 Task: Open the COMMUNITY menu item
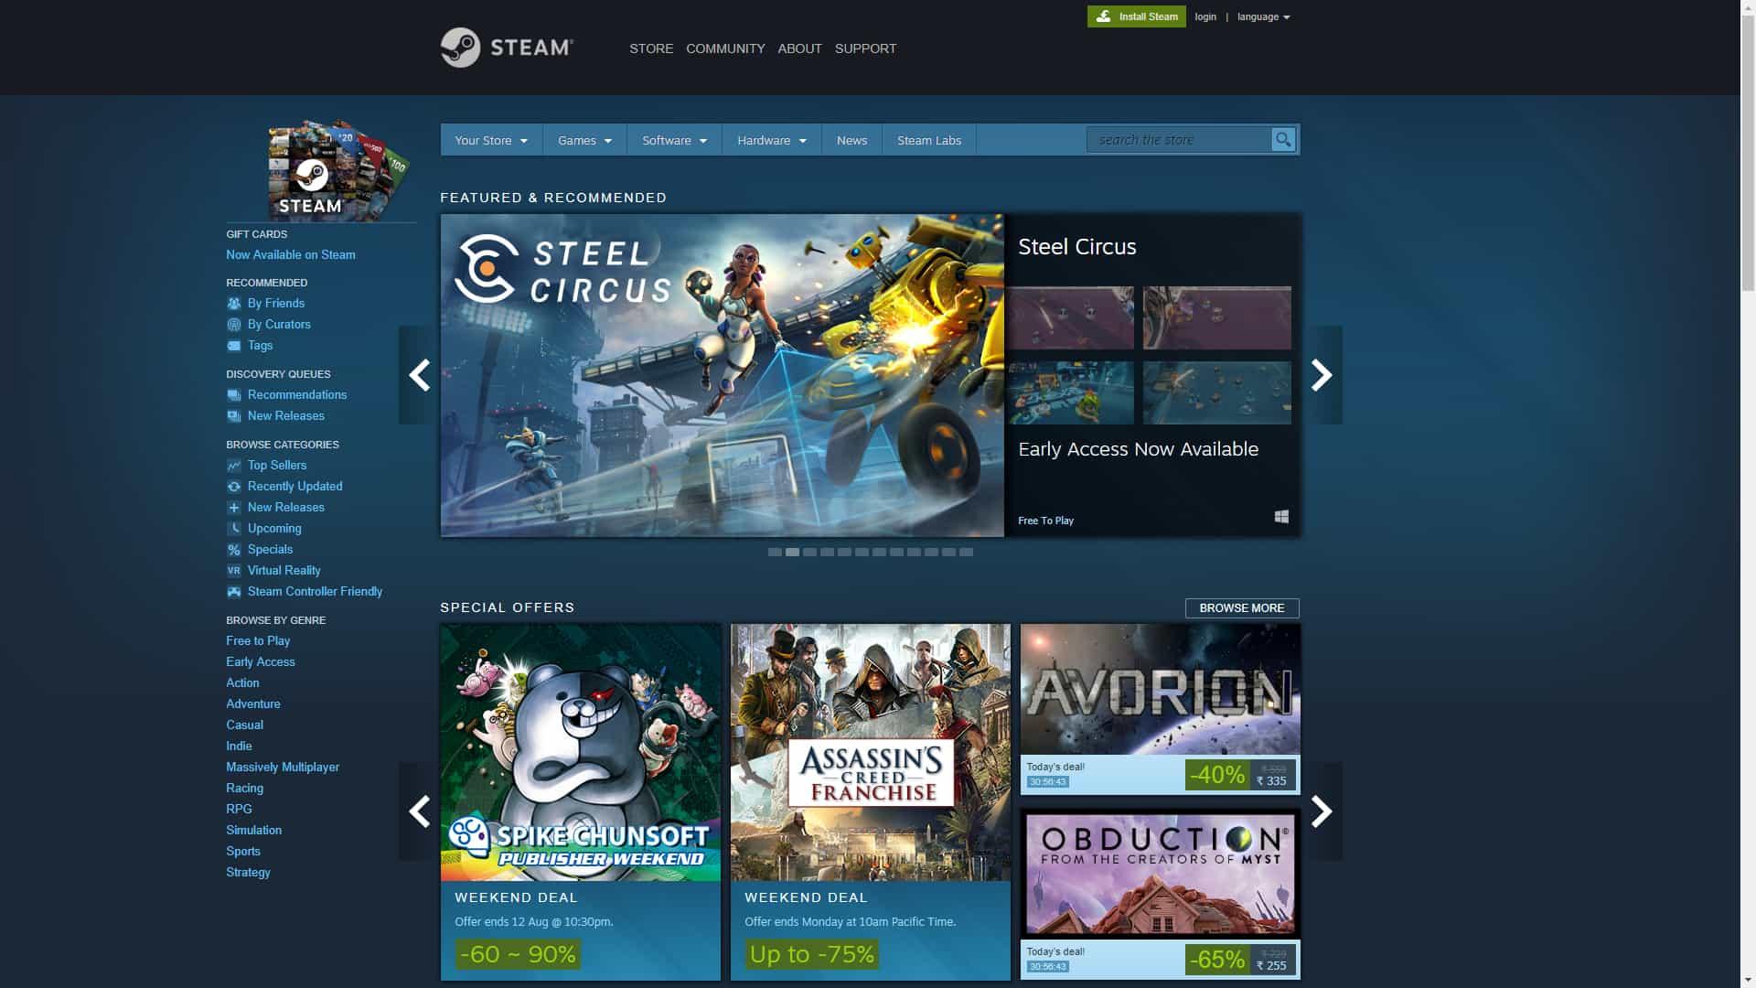pyautogui.click(x=725, y=48)
